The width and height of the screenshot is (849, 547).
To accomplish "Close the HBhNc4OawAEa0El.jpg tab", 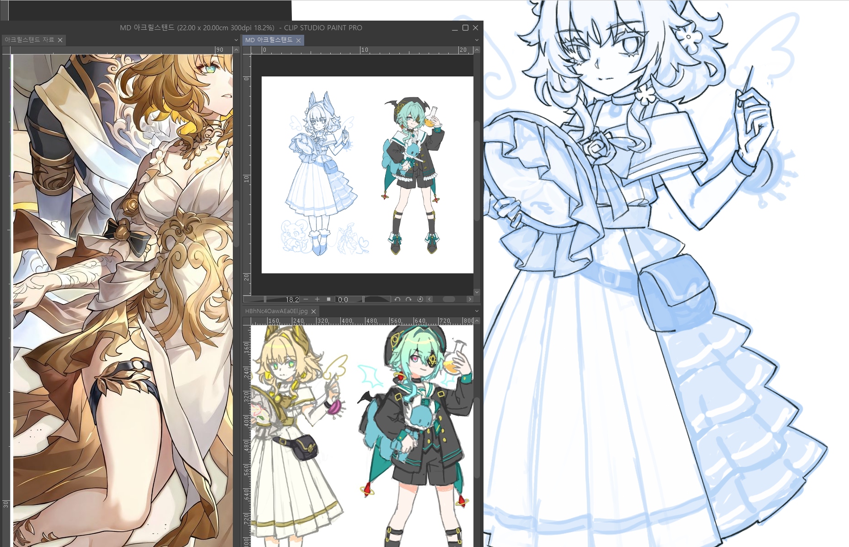I will click(313, 311).
